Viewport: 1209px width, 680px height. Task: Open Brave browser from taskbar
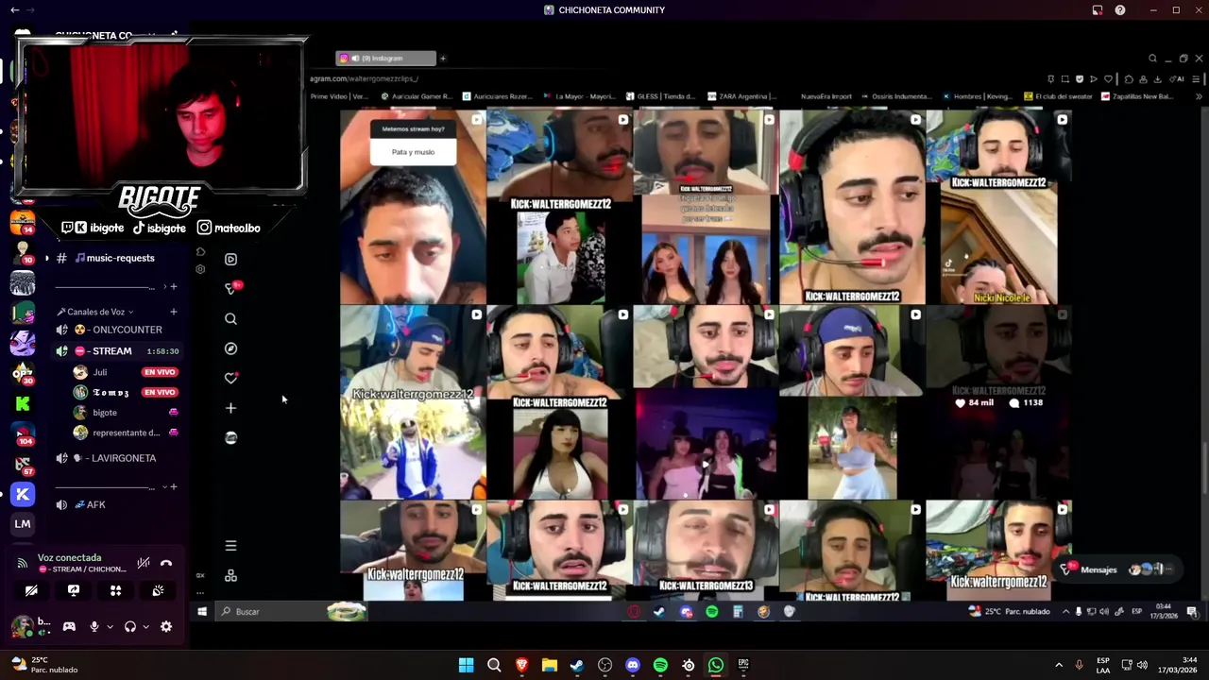click(521, 665)
